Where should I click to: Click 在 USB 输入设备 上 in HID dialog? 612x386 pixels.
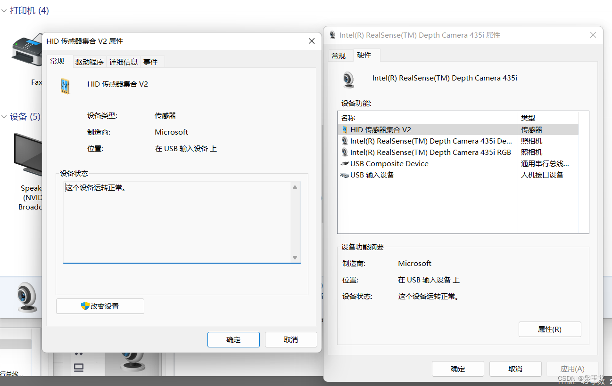186,149
